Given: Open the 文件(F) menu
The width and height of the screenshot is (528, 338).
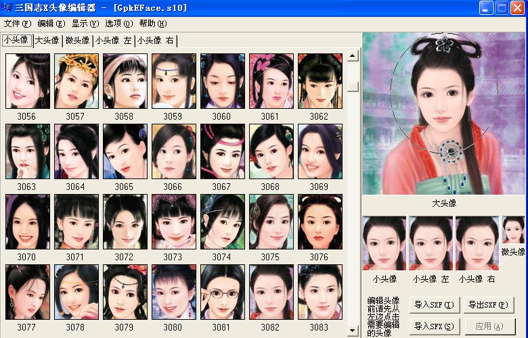Looking at the screenshot, I should (18, 23).
